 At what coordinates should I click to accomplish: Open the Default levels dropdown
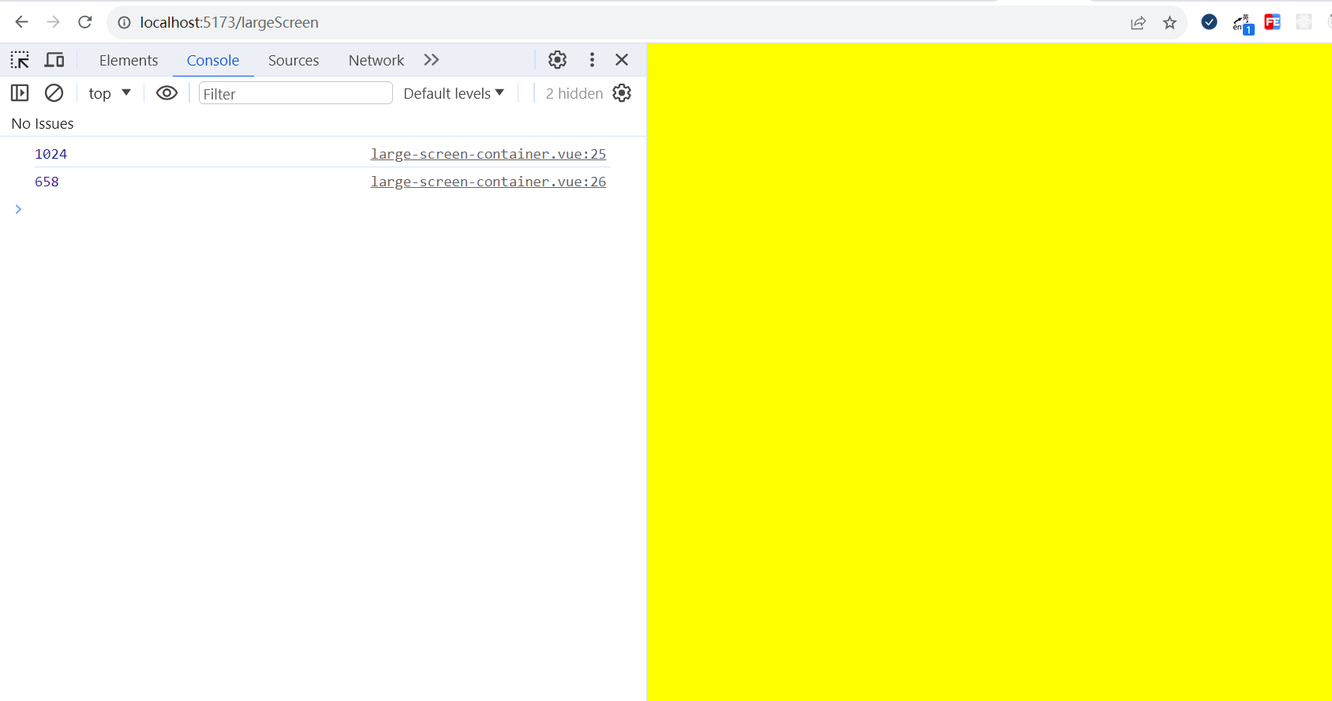(454, 93)
